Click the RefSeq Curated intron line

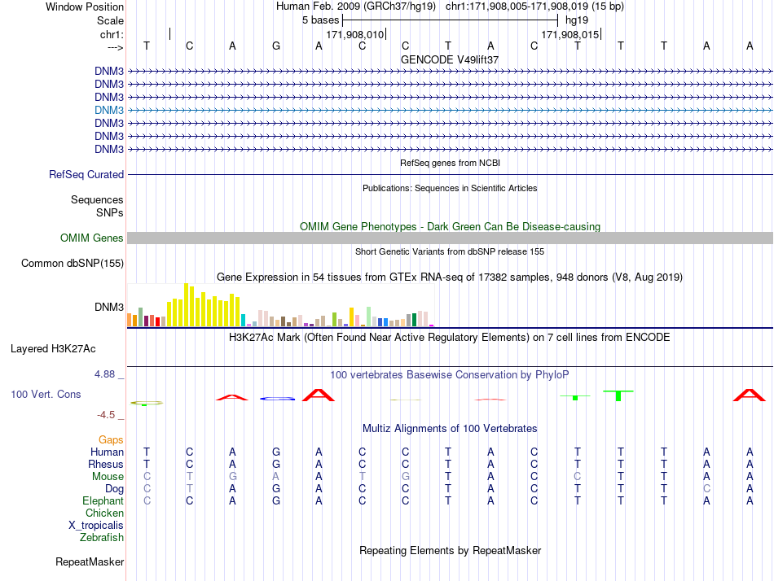tap(450, 175)
